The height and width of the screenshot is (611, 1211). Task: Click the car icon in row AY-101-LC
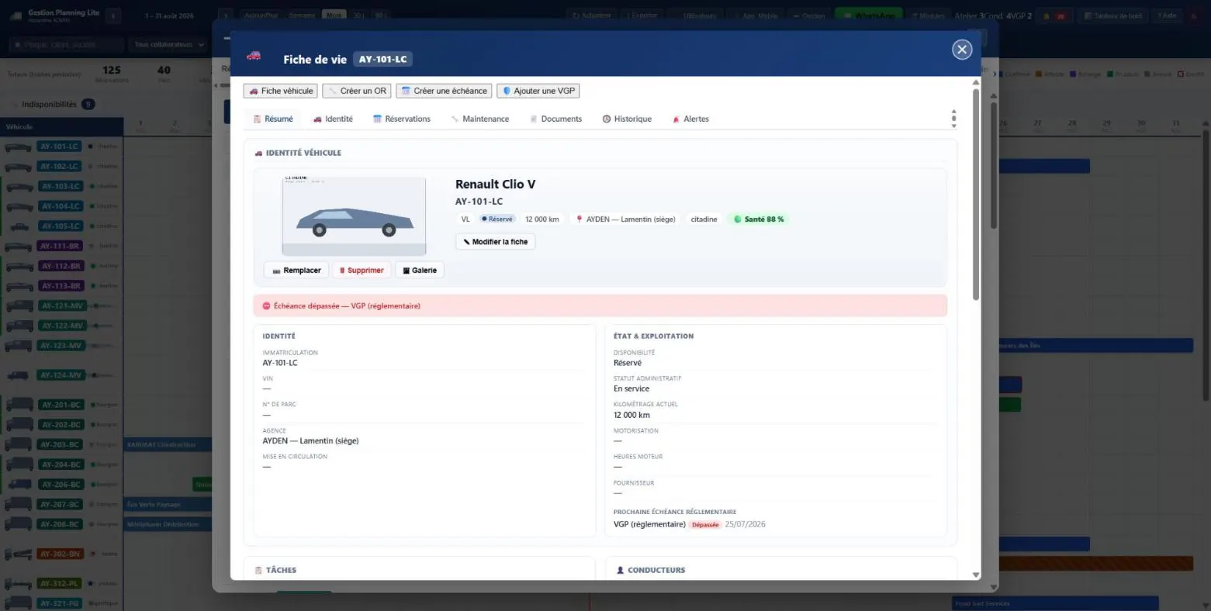coord(18,147)
